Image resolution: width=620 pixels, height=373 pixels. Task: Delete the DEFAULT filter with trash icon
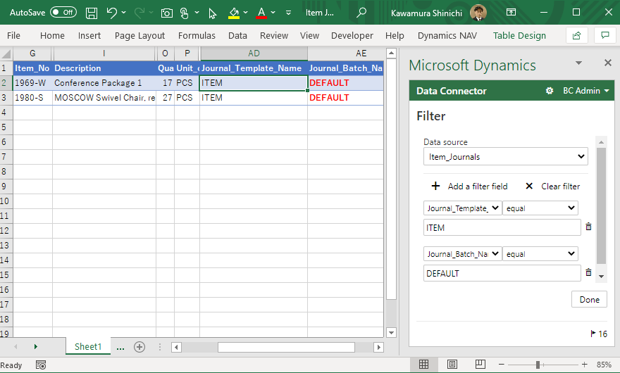pyautogui.click(x=588, y=272)
